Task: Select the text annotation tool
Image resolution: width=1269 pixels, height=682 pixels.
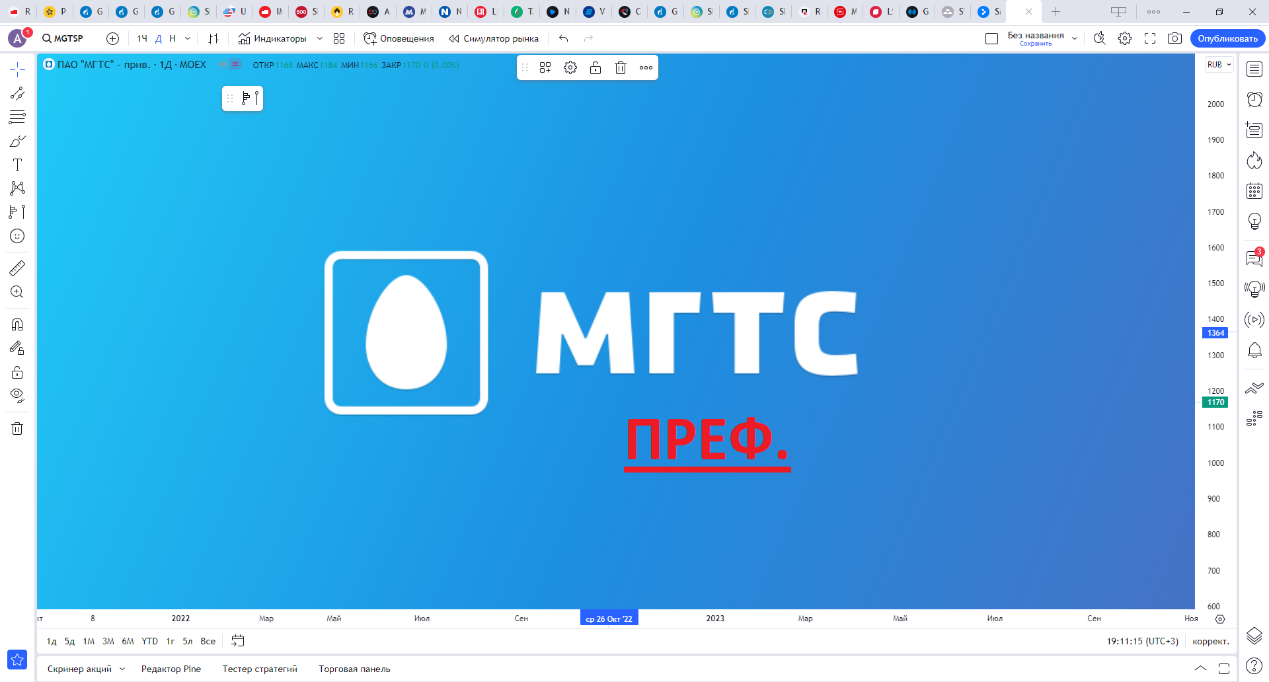Action: coord(17,165)
